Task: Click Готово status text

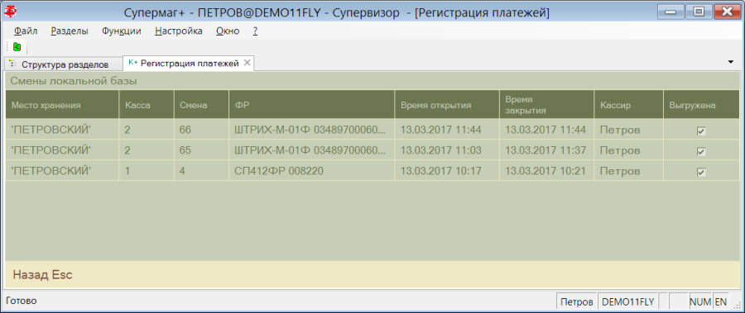Action: pyautogui.click(x=21, y=301)
